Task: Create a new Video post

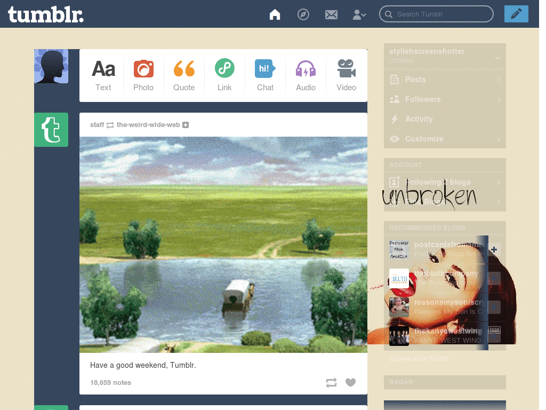Action: [346, 75]
